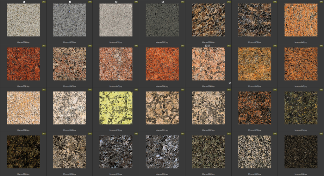The width and height of the screenshot is (324, 176).
Task: Toggle the tag checkbox on Mramor0045.jpg
Action: 230,83
